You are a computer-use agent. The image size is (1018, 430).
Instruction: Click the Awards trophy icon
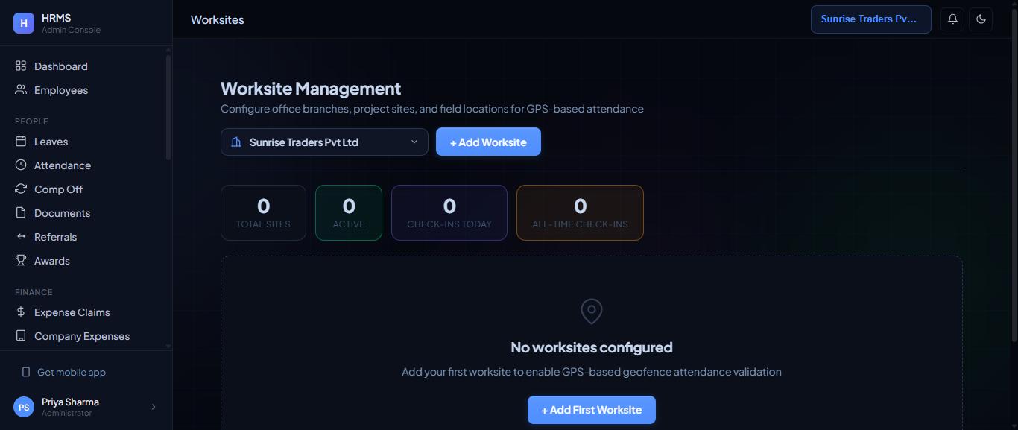(21, 261)
